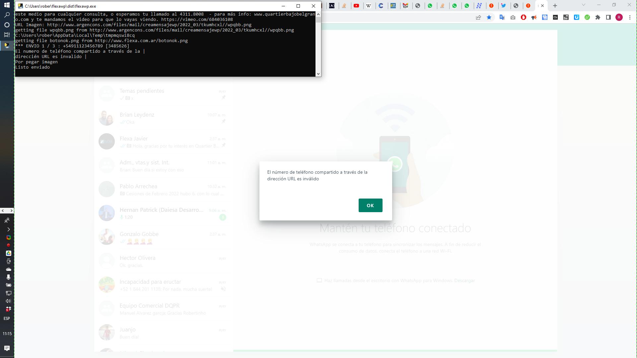Image resolution: width=637 pixels, height=358 pixels.
Task: Click the Descargar link for WhatsApp Windows
Action: [464, 281]
